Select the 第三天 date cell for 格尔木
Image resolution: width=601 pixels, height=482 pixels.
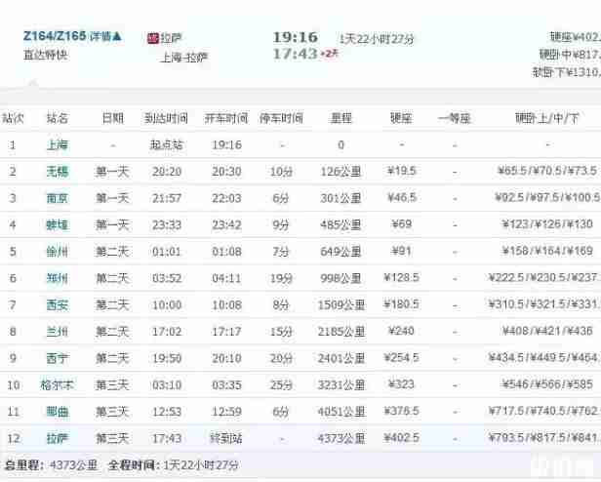point(112,384)
